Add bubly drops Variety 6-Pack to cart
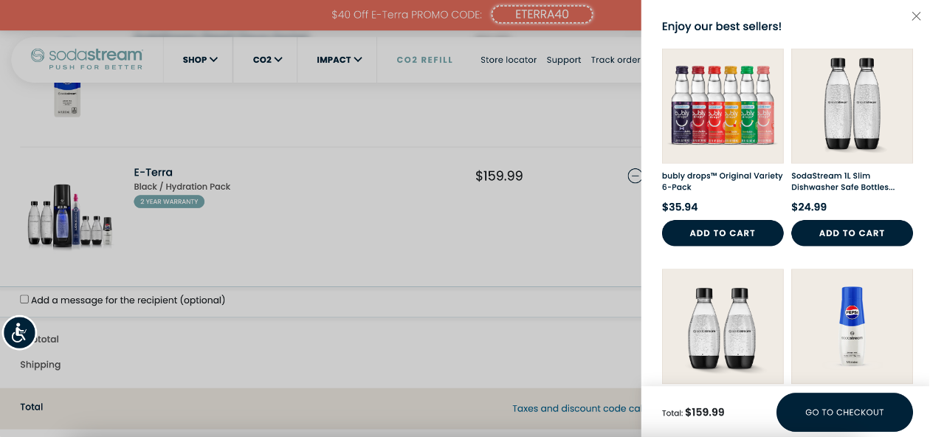Viewport: 930px width, 437px height. click(723, 233)
